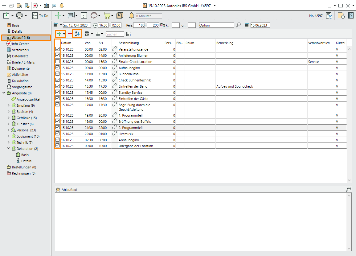Click the hamburger menu icon in title bar

pos(4,6)
